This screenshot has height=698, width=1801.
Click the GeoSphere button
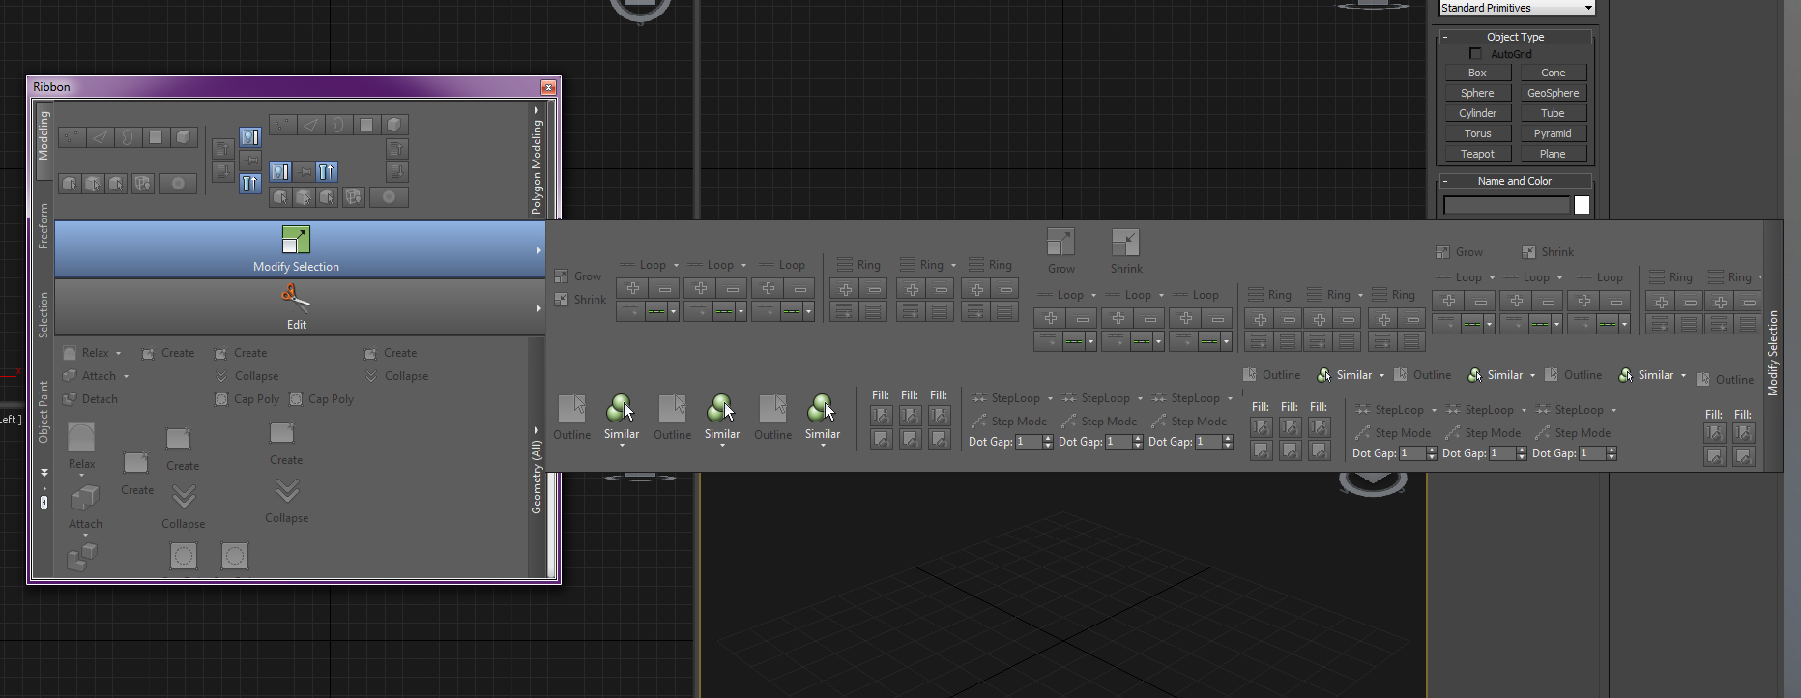pos(1553,93)
